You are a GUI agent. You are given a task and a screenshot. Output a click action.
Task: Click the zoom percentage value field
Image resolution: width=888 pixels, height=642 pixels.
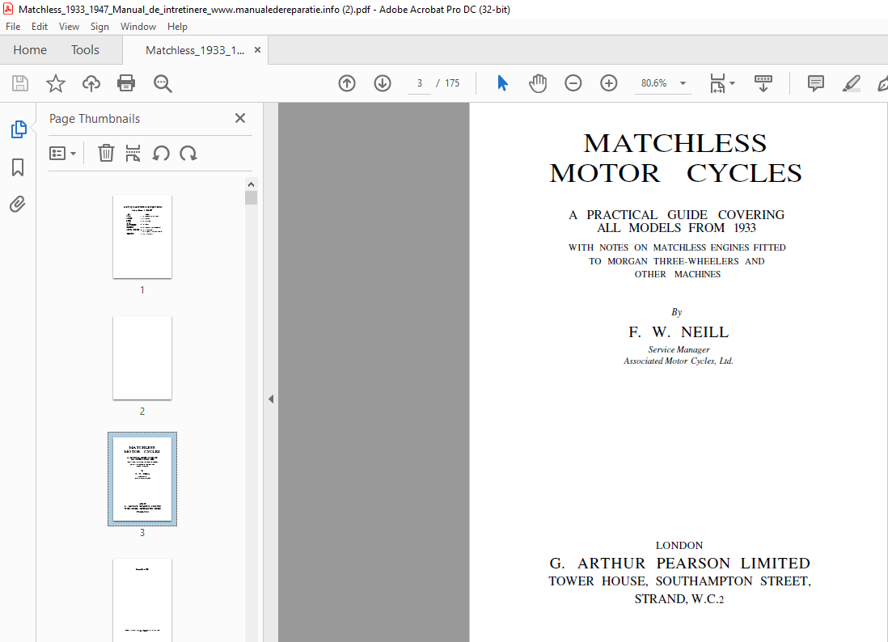654,83
